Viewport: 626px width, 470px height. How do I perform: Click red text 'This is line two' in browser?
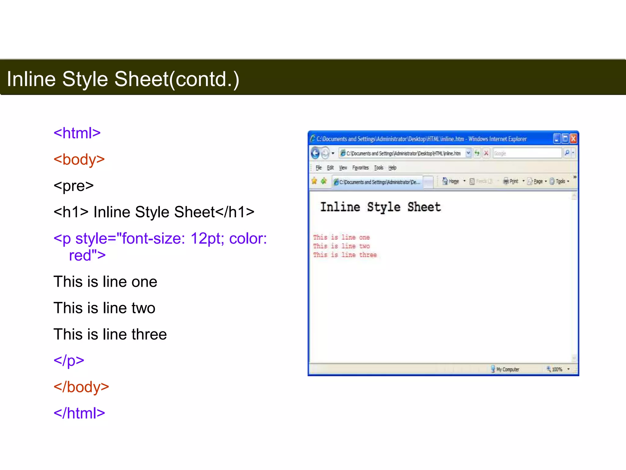tap(341, 246)
